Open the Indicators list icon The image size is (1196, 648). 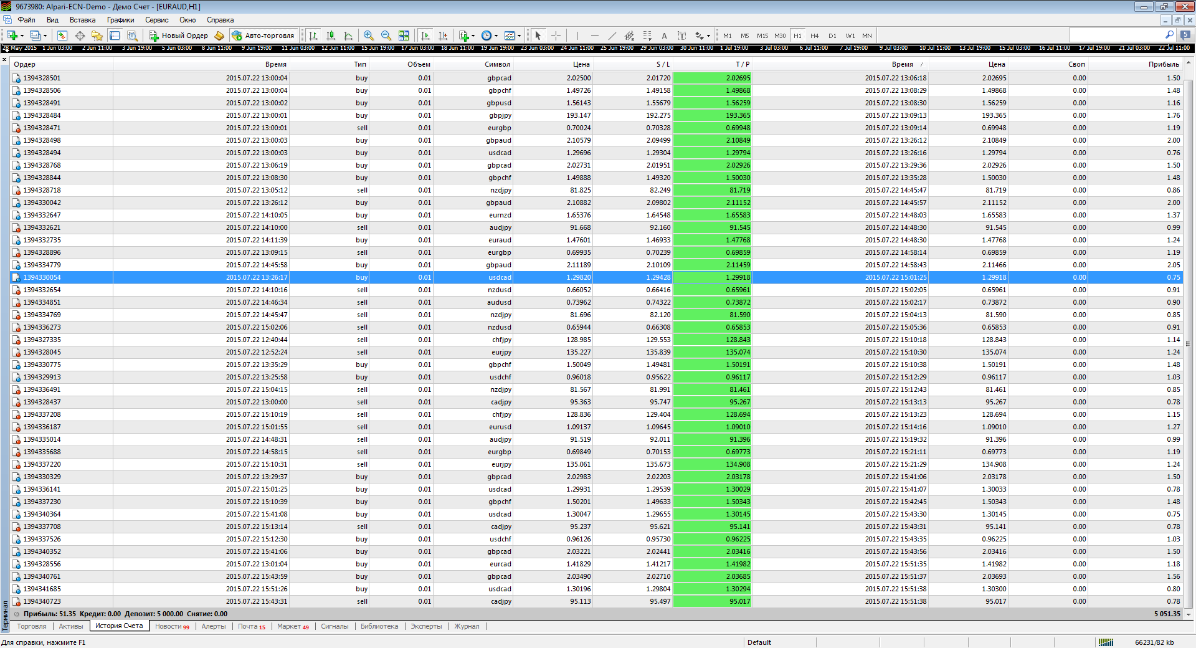pyautogui.click(x=463, y=36)
